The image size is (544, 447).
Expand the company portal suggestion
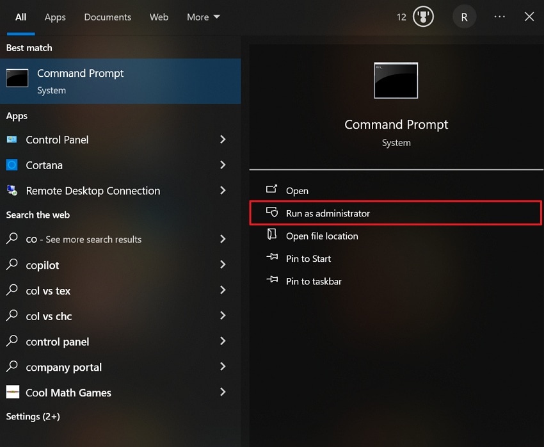coord(223,367)
